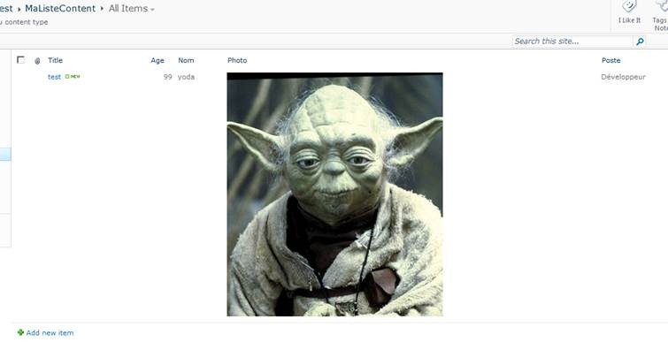Toggle the select-all items checkbox
668x342 pixels.
20,59
